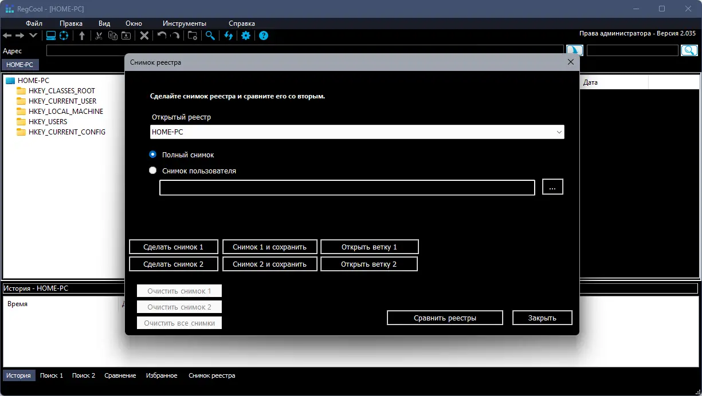702x396 pixels.
Task: Click the browse ... button
Action: click(552, 187)
